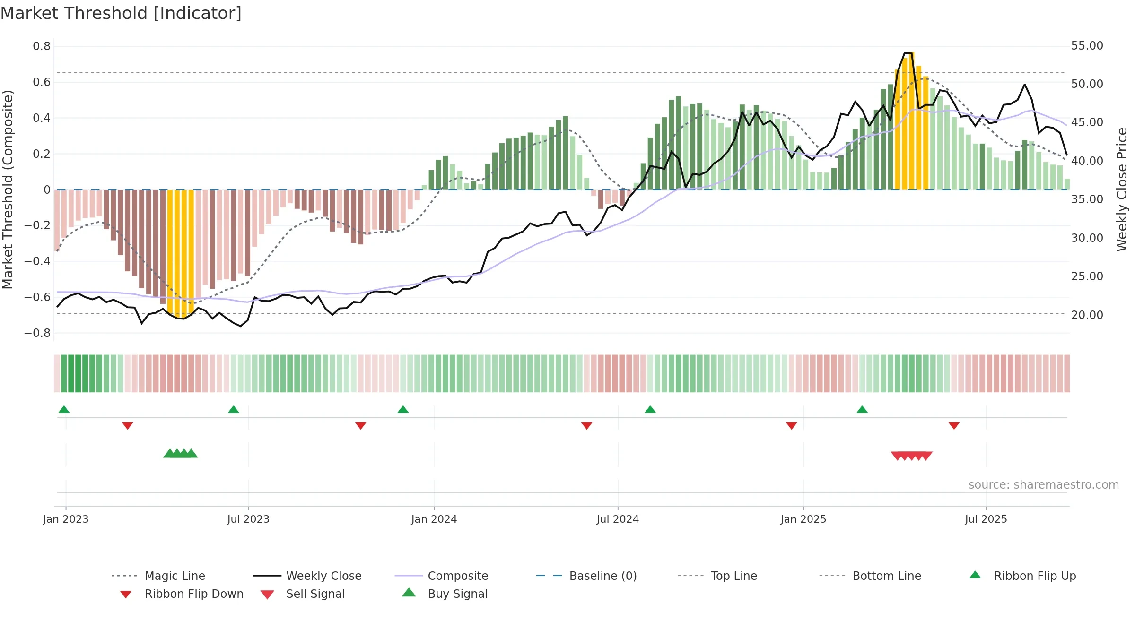This screenshot has width=1135, height=638.
Task: Click the −0.8 left axis label
Action: [x=37, y=333]
